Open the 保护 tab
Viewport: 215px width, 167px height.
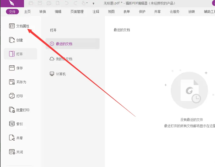(x=142, y=12)
